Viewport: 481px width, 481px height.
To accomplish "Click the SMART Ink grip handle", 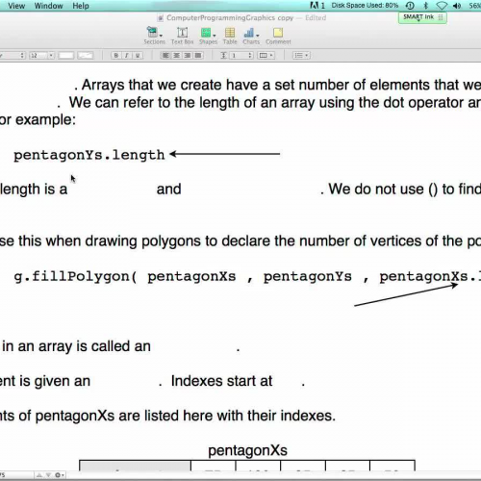I will [x=441, y=17].
